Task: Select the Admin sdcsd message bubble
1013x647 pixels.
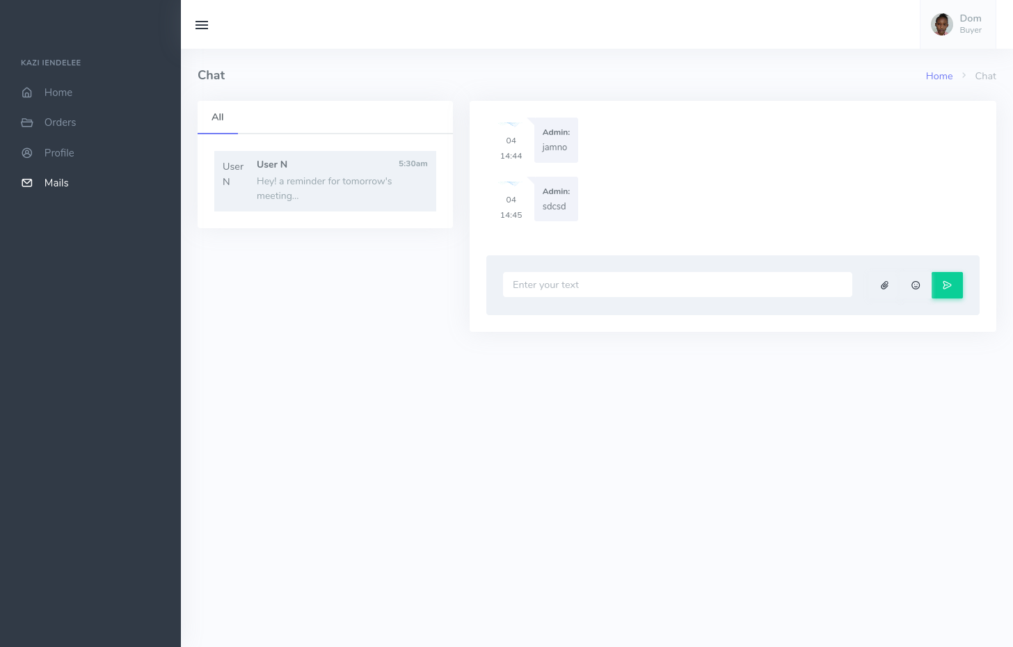Action: click(556, 199)
